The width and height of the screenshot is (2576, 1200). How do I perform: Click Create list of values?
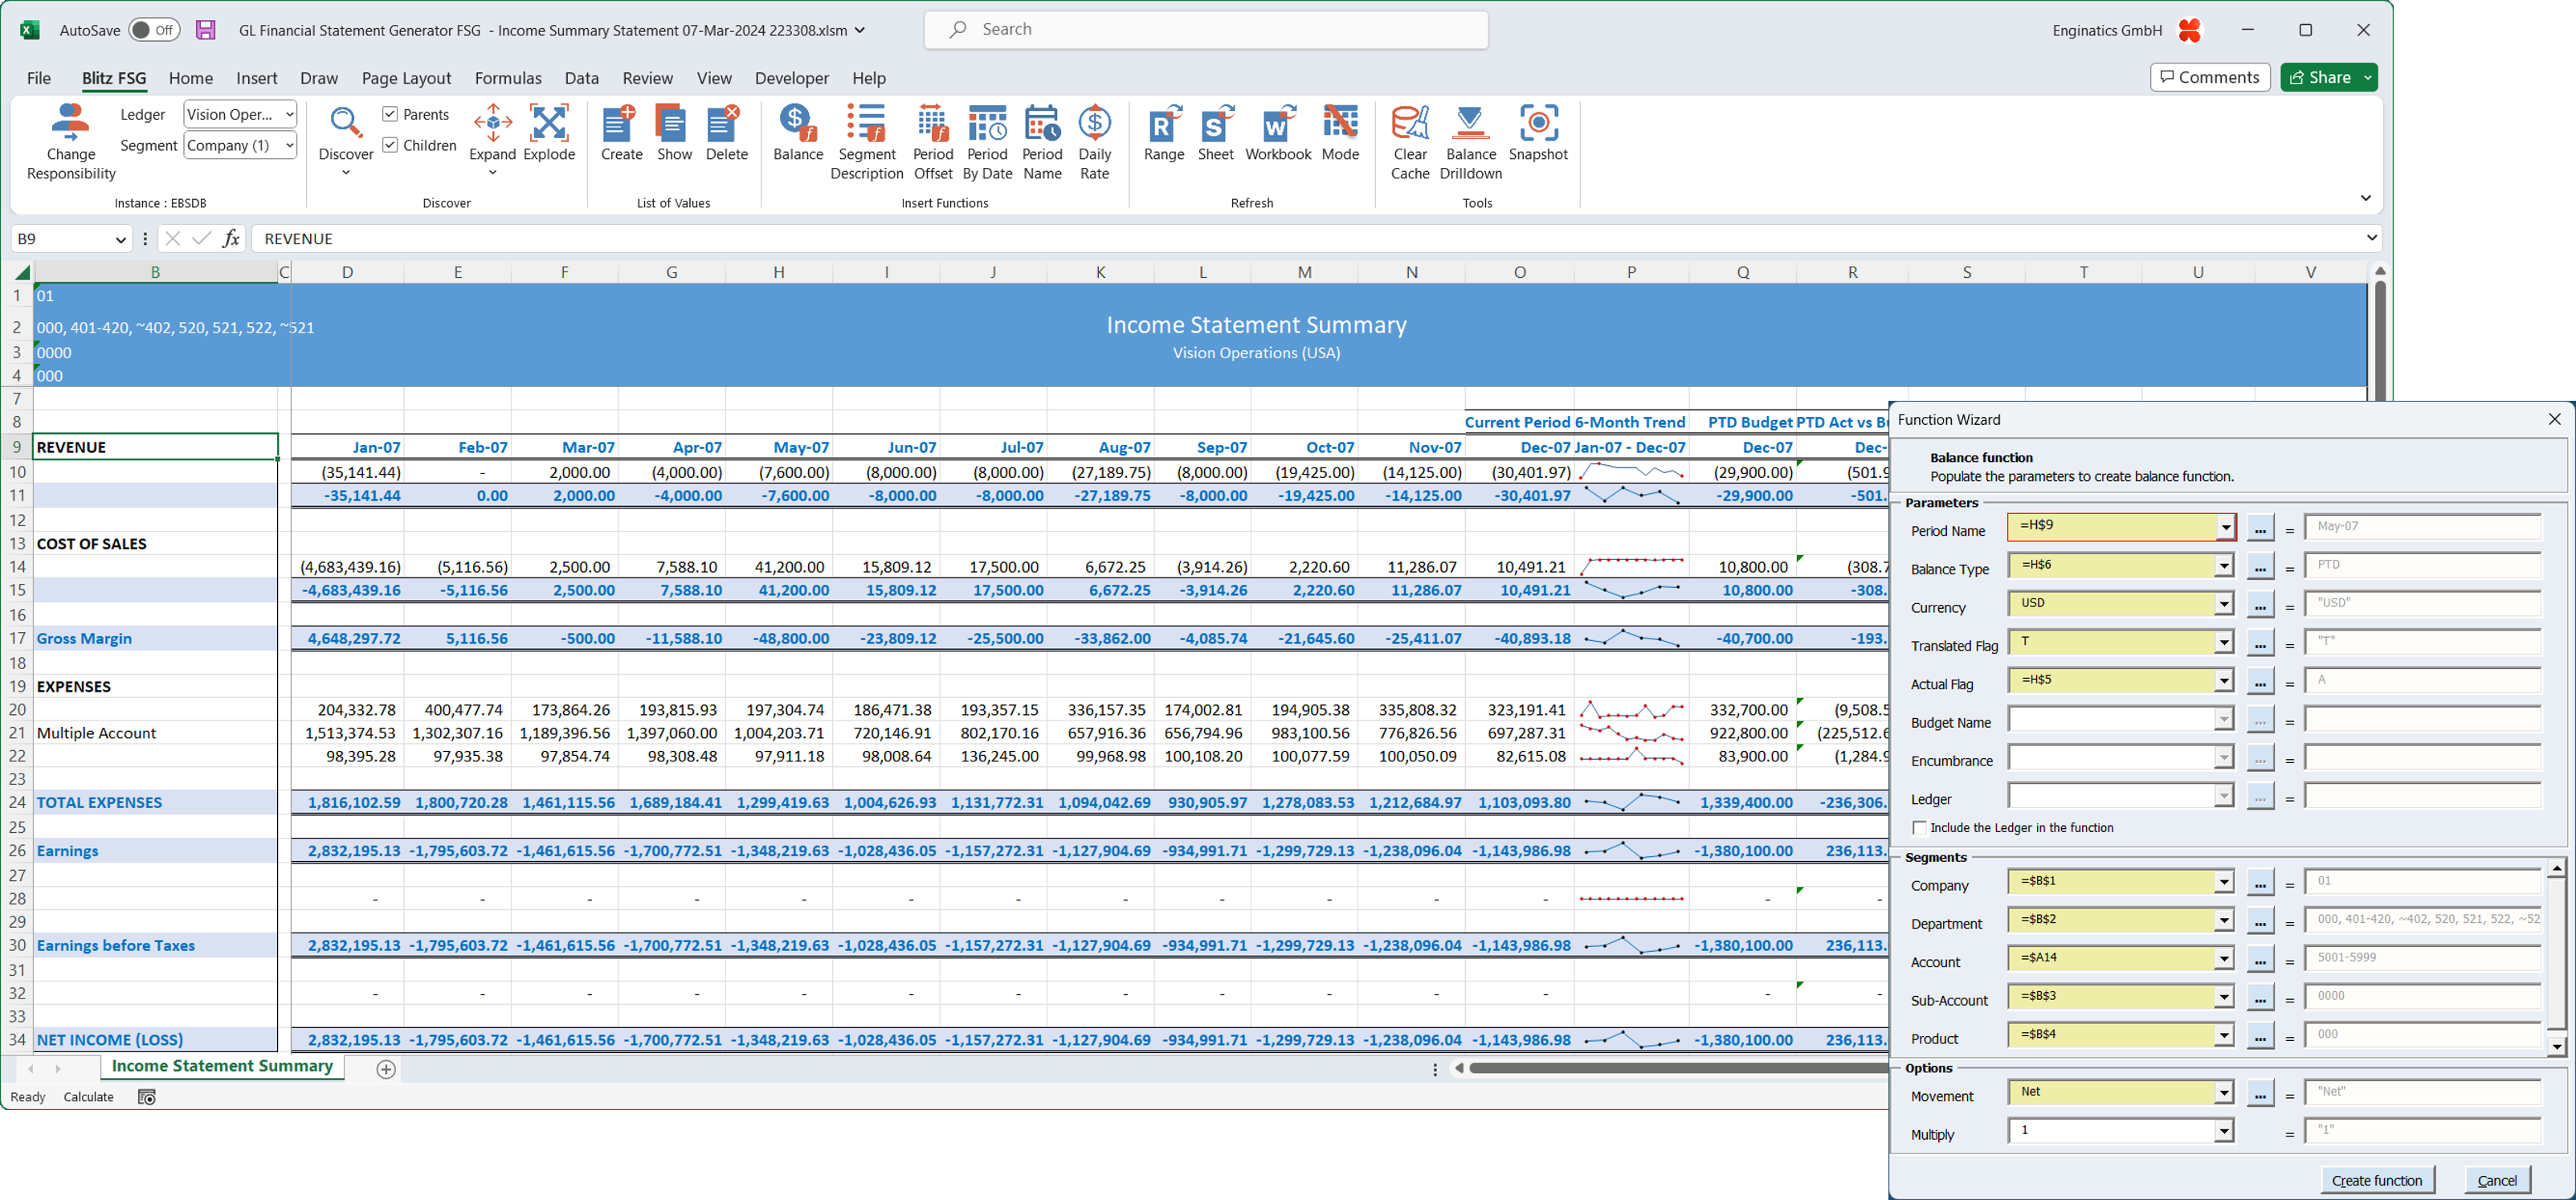(x=621, y=133)
